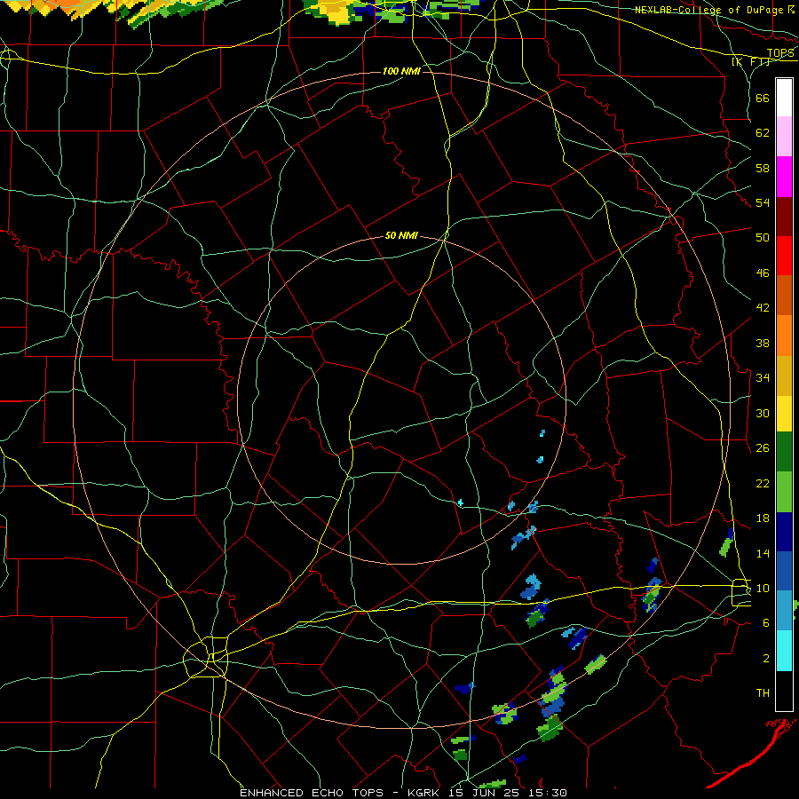Select the maroon legend color band
This screenshot has width=799, height=799.
click(x=784, y=217)
